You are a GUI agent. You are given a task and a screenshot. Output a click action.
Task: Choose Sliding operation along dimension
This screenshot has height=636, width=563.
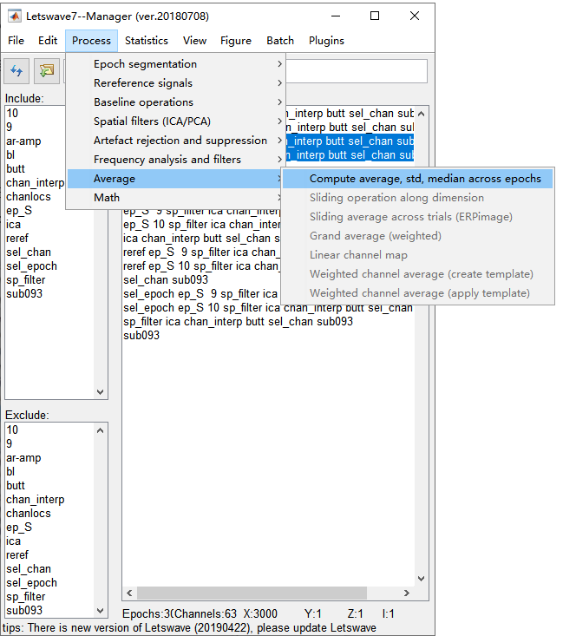tap(418, 198)
